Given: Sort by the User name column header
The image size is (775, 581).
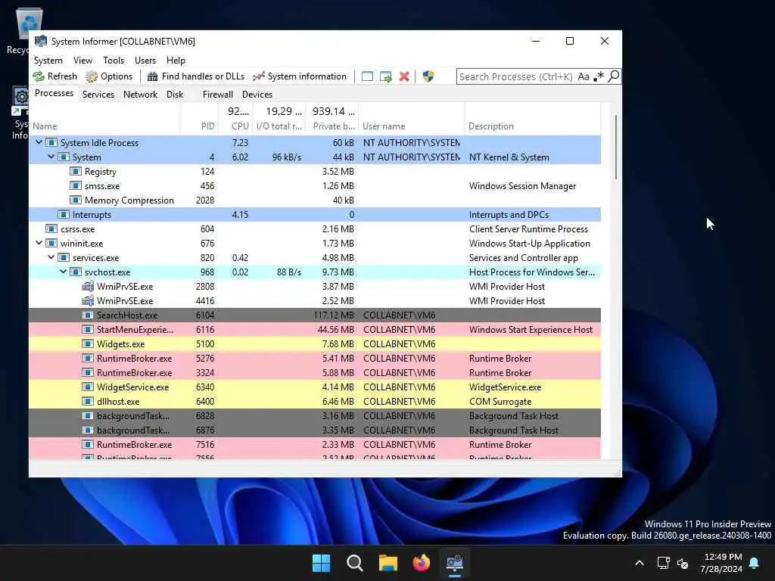Looking at the screenshot, I should (x=412, y=119).
